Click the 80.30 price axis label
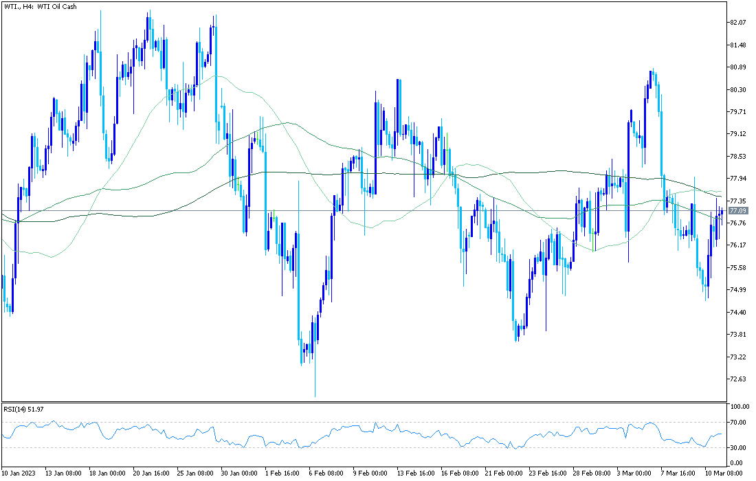Viewport: 756px width, 481px height. pos(738,89)
